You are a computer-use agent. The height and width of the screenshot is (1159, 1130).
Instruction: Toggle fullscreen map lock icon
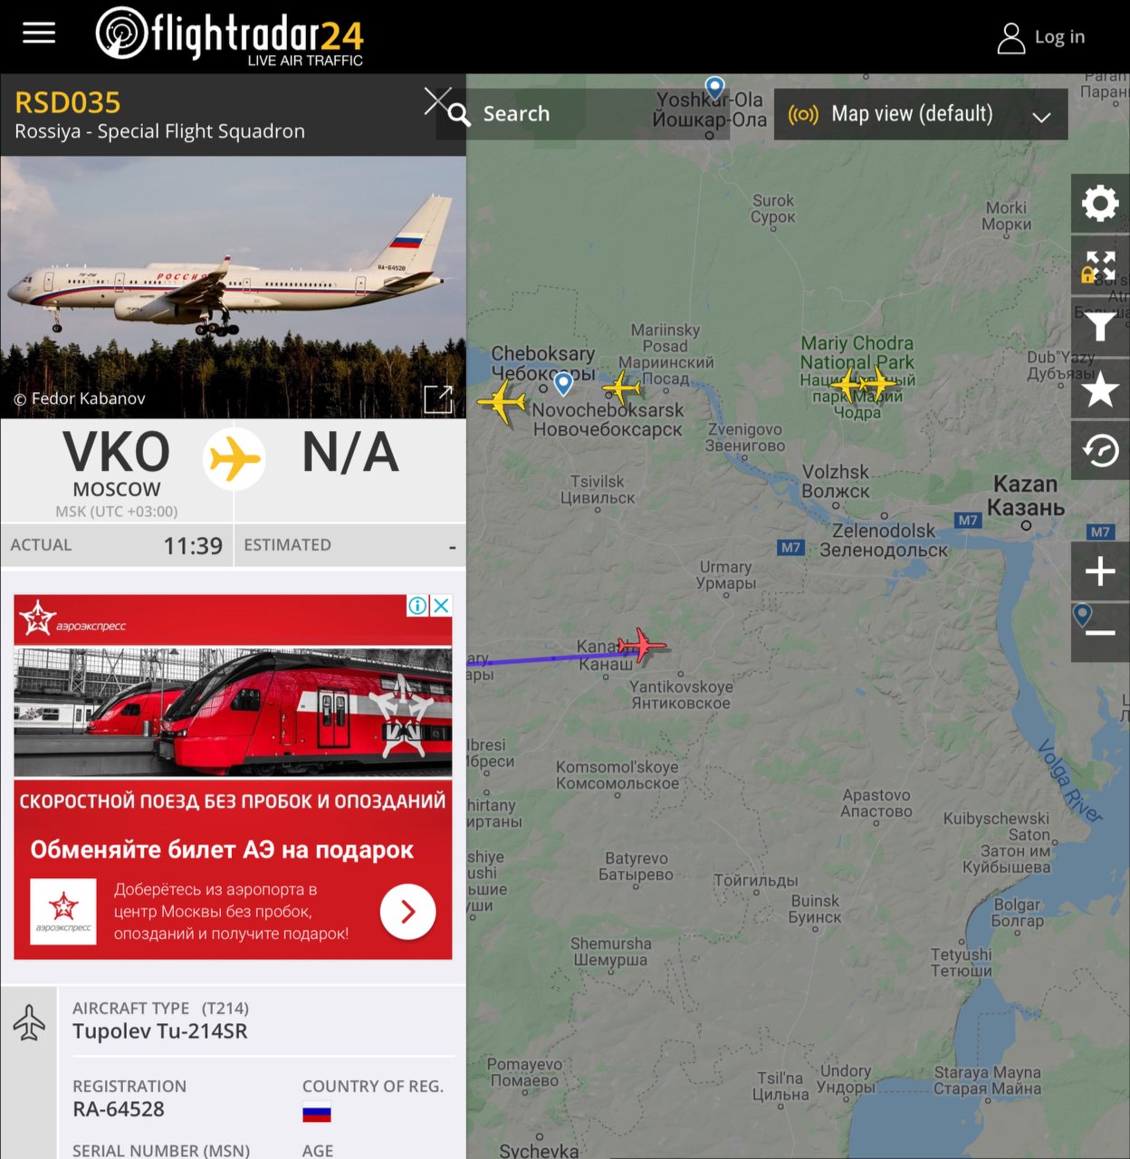pyautogui.click(x=1100, y=266)
